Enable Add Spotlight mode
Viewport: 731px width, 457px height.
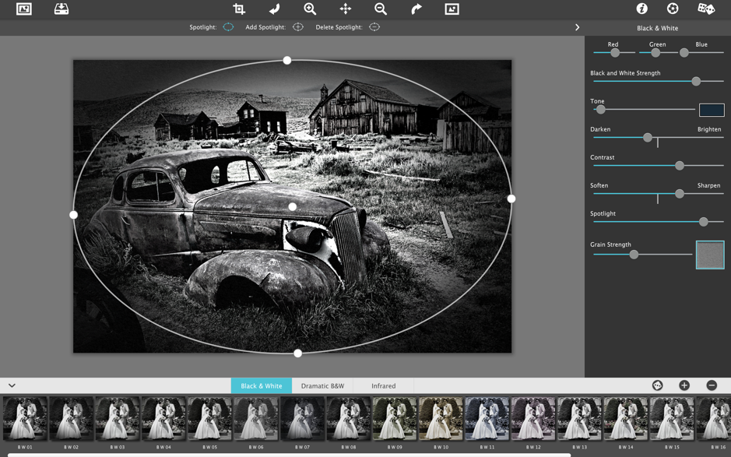(298, 27)
